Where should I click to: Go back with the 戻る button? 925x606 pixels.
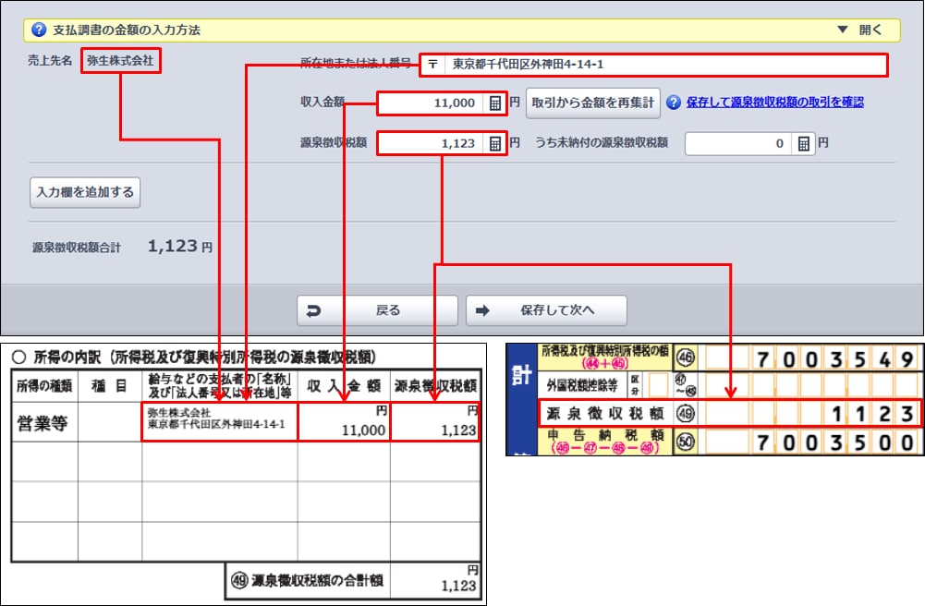[x=377, y=311]
